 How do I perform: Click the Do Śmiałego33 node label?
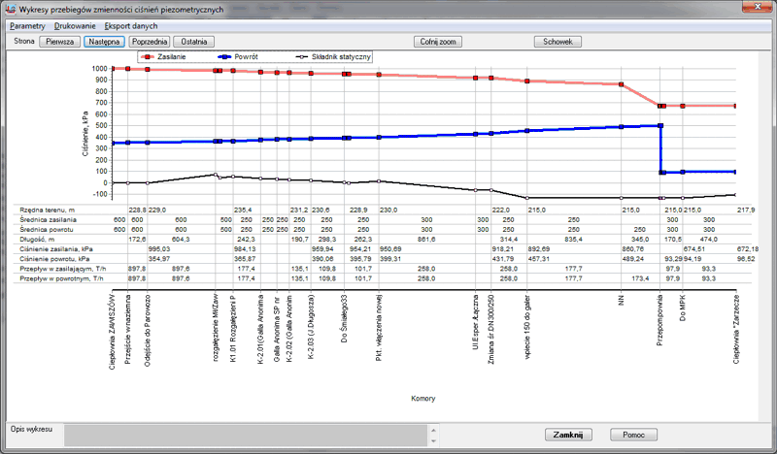344,319
